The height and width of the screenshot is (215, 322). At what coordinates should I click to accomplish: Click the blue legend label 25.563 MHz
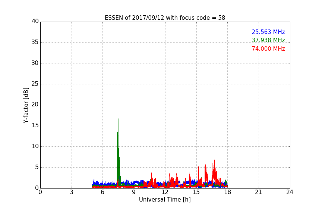(x=268, y=32)
